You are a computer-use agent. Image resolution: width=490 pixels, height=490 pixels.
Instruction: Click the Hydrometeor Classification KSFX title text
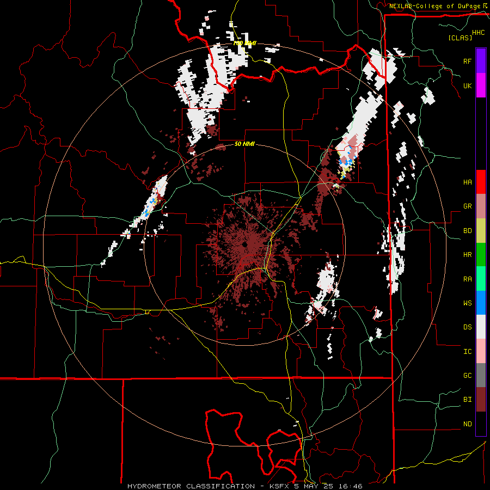pyautogui.click(x=245, y=486)
